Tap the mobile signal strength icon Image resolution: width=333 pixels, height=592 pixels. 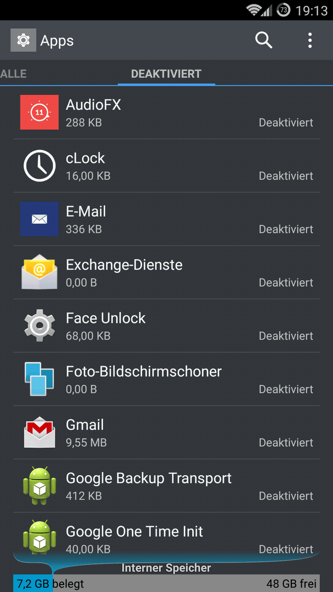(x=267, y=10)
